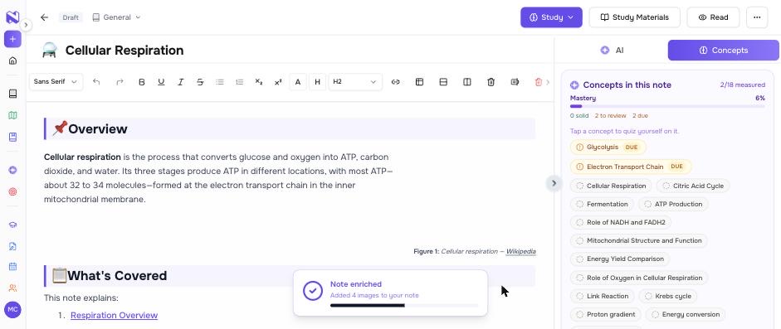The width and height of the screenshot is (781, 329).
Task: Open Study Materials
Action: coord(635,17)
